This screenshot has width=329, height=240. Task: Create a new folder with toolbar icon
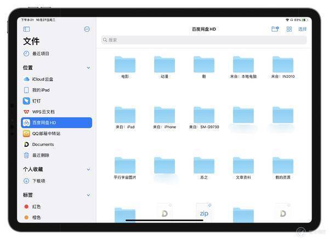pos(275,29)
